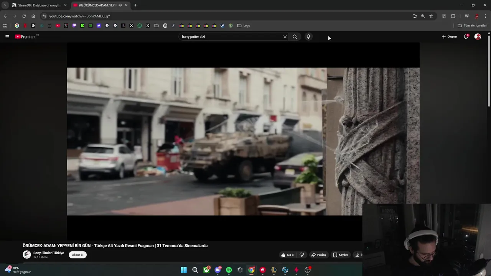Expand the Tüm Yer İşaretleri folder

(x=473, y=26)
